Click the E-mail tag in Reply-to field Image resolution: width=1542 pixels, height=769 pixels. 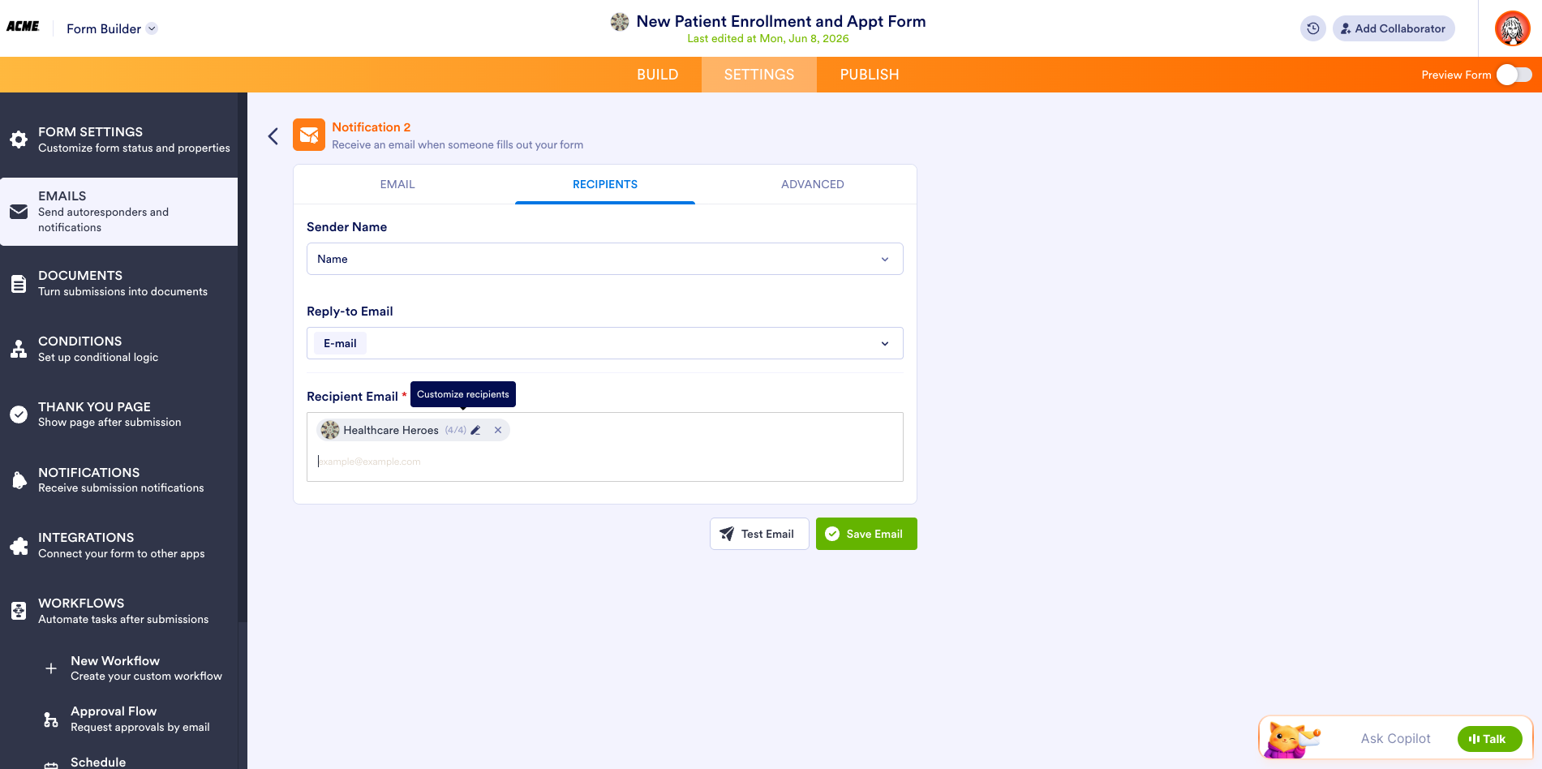pyautogui.click(x=340, y=343)
